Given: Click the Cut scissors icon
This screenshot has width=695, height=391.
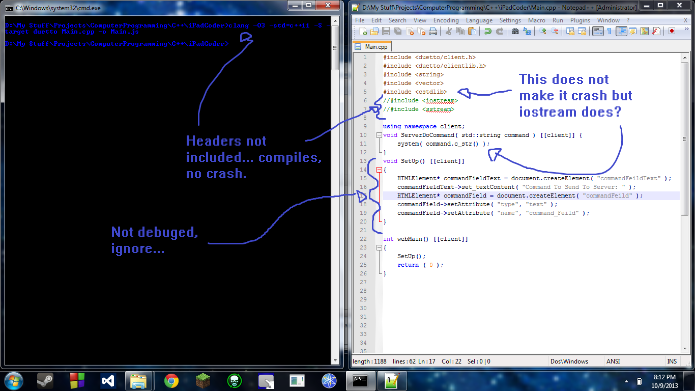Looking at the screenshot, I should [x=449, y=32].
